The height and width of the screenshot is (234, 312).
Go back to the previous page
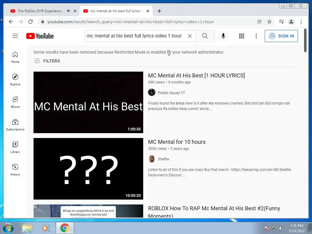point(11,22)
